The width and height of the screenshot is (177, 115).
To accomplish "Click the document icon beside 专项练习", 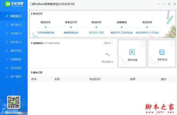I will tap(7, 33).
